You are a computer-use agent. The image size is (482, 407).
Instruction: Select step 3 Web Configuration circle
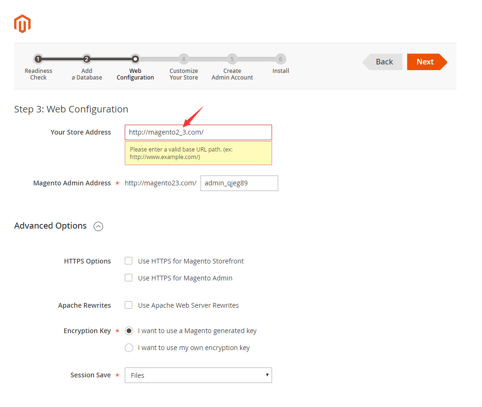coord(135,59)
